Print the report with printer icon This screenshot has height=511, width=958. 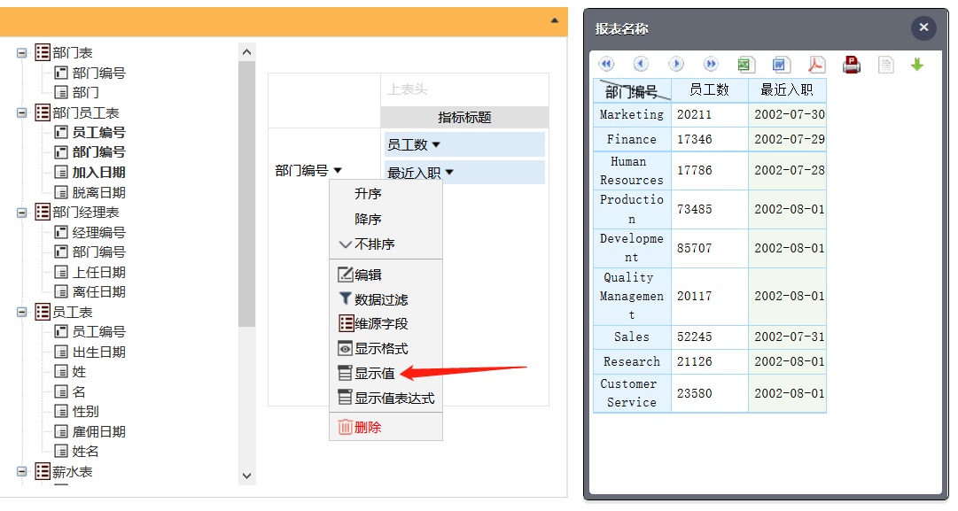[x=852, y=65]
